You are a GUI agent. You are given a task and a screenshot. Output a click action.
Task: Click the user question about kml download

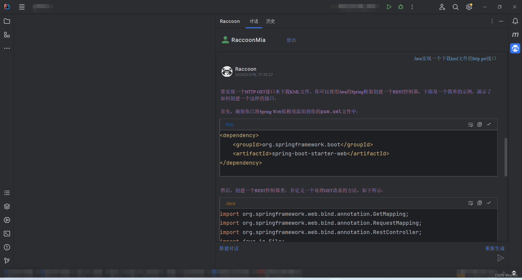point(455,59)
